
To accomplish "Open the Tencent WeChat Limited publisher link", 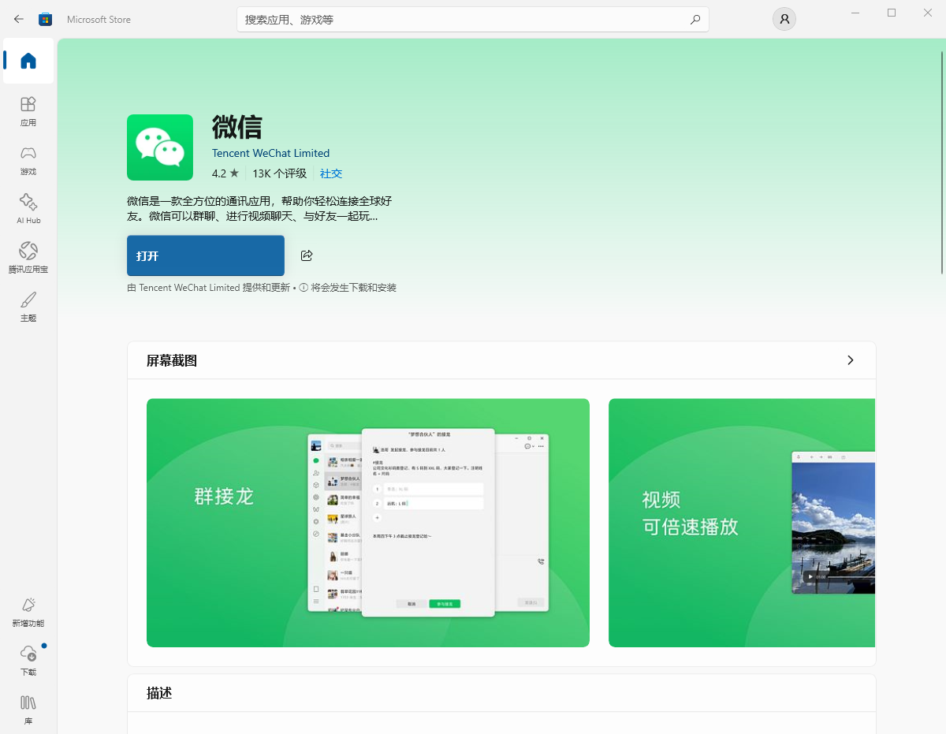I will coord(270,153).
